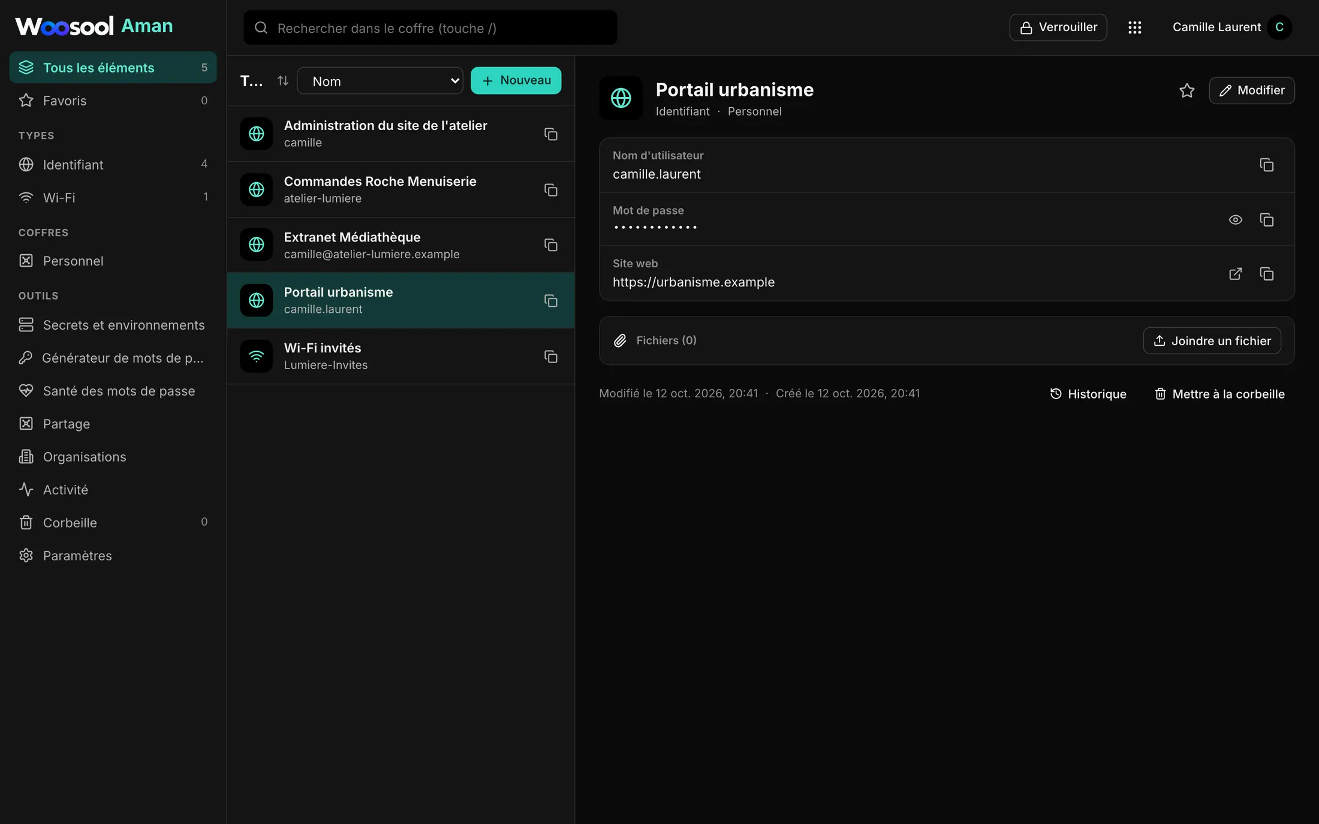The image size is (1319, 824).
Task: View the Activité log
Action: point(113,490)
